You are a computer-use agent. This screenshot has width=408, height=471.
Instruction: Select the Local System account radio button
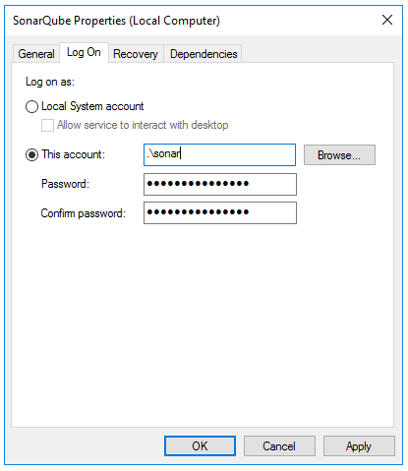click(31, 106)
